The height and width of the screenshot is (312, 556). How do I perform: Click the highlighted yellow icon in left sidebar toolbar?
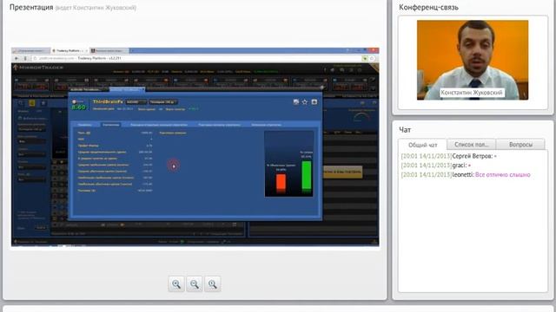[32, 103]
